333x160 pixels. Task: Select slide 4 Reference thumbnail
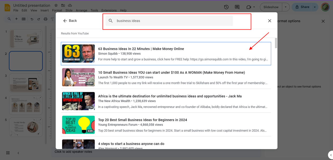(x=26, y=105)
